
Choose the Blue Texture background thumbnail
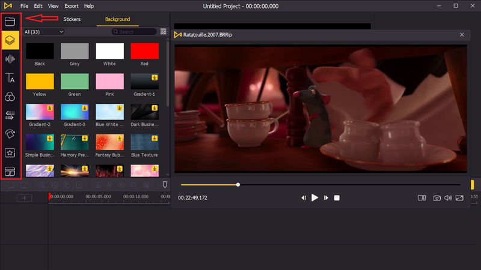[x=144, y=142]
